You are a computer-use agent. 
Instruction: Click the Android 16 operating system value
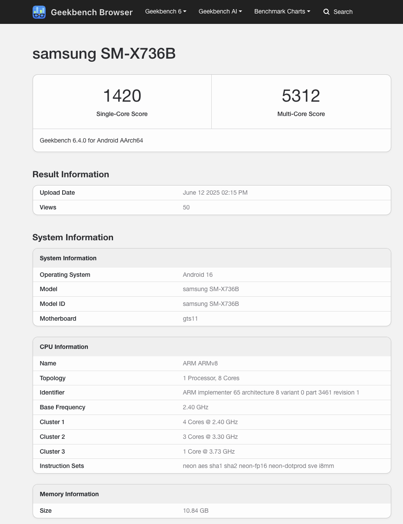point(198,275)
